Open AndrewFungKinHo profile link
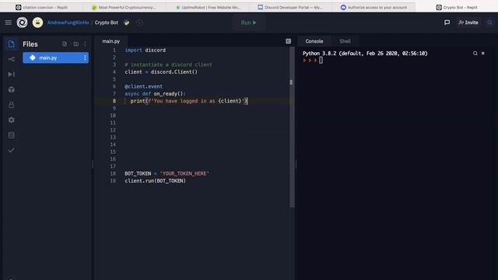 pyautogui.click(x=68, y=23)
